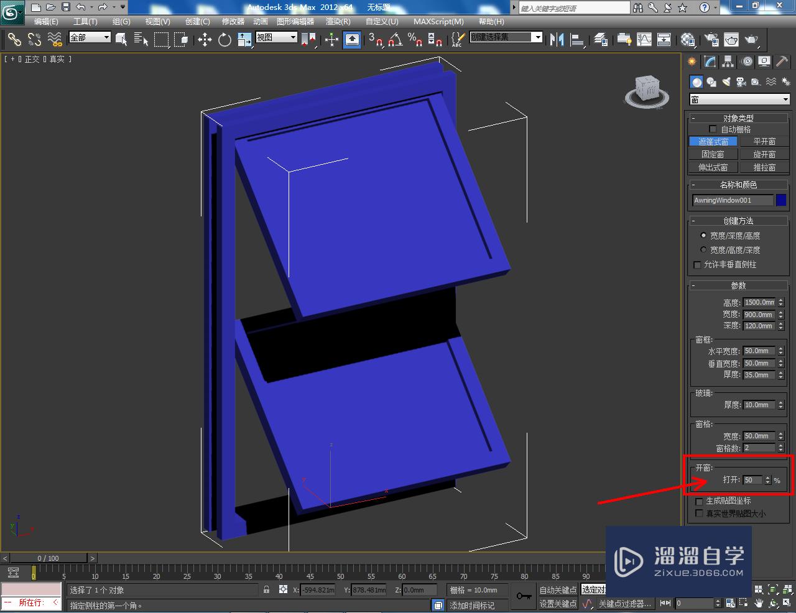The width and height of the screenshot is (796, 613).
Task: Open the Motion panel tab
Action: pyautogui.click(x=746, y=62)
